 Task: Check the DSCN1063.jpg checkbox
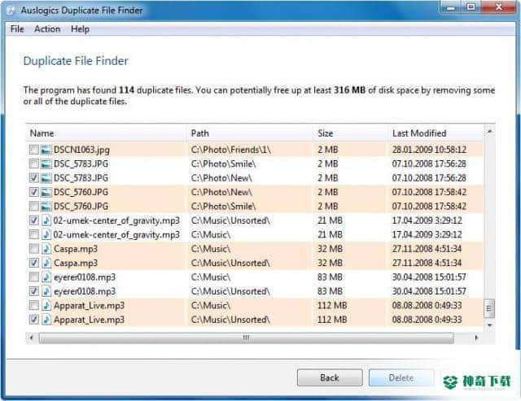[34, 150]
